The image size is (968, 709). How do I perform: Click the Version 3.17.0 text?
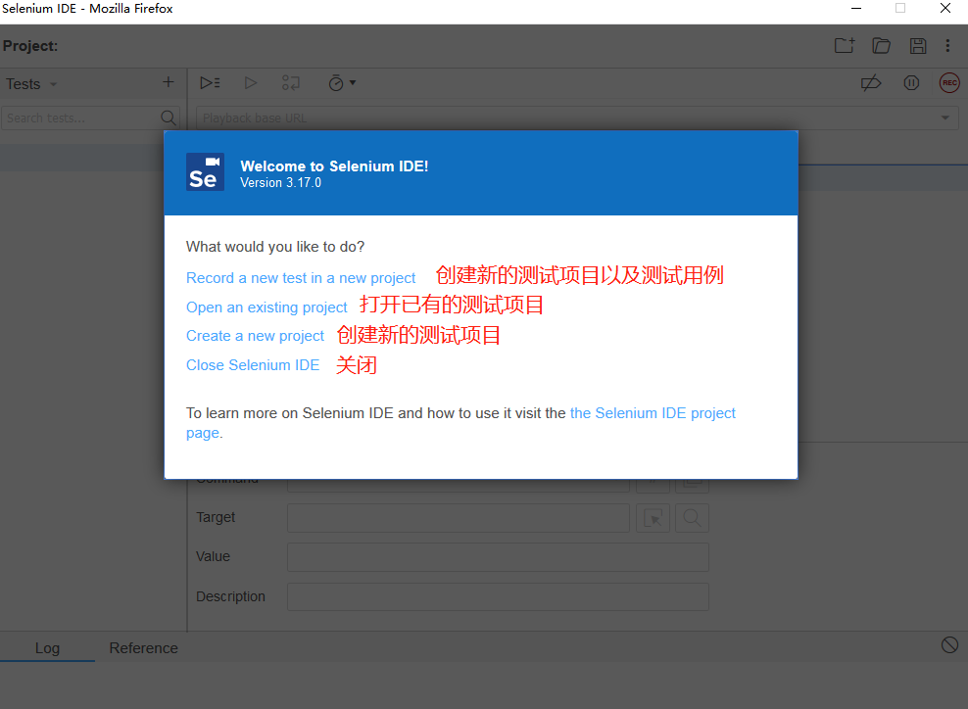[x=280, y=183]
